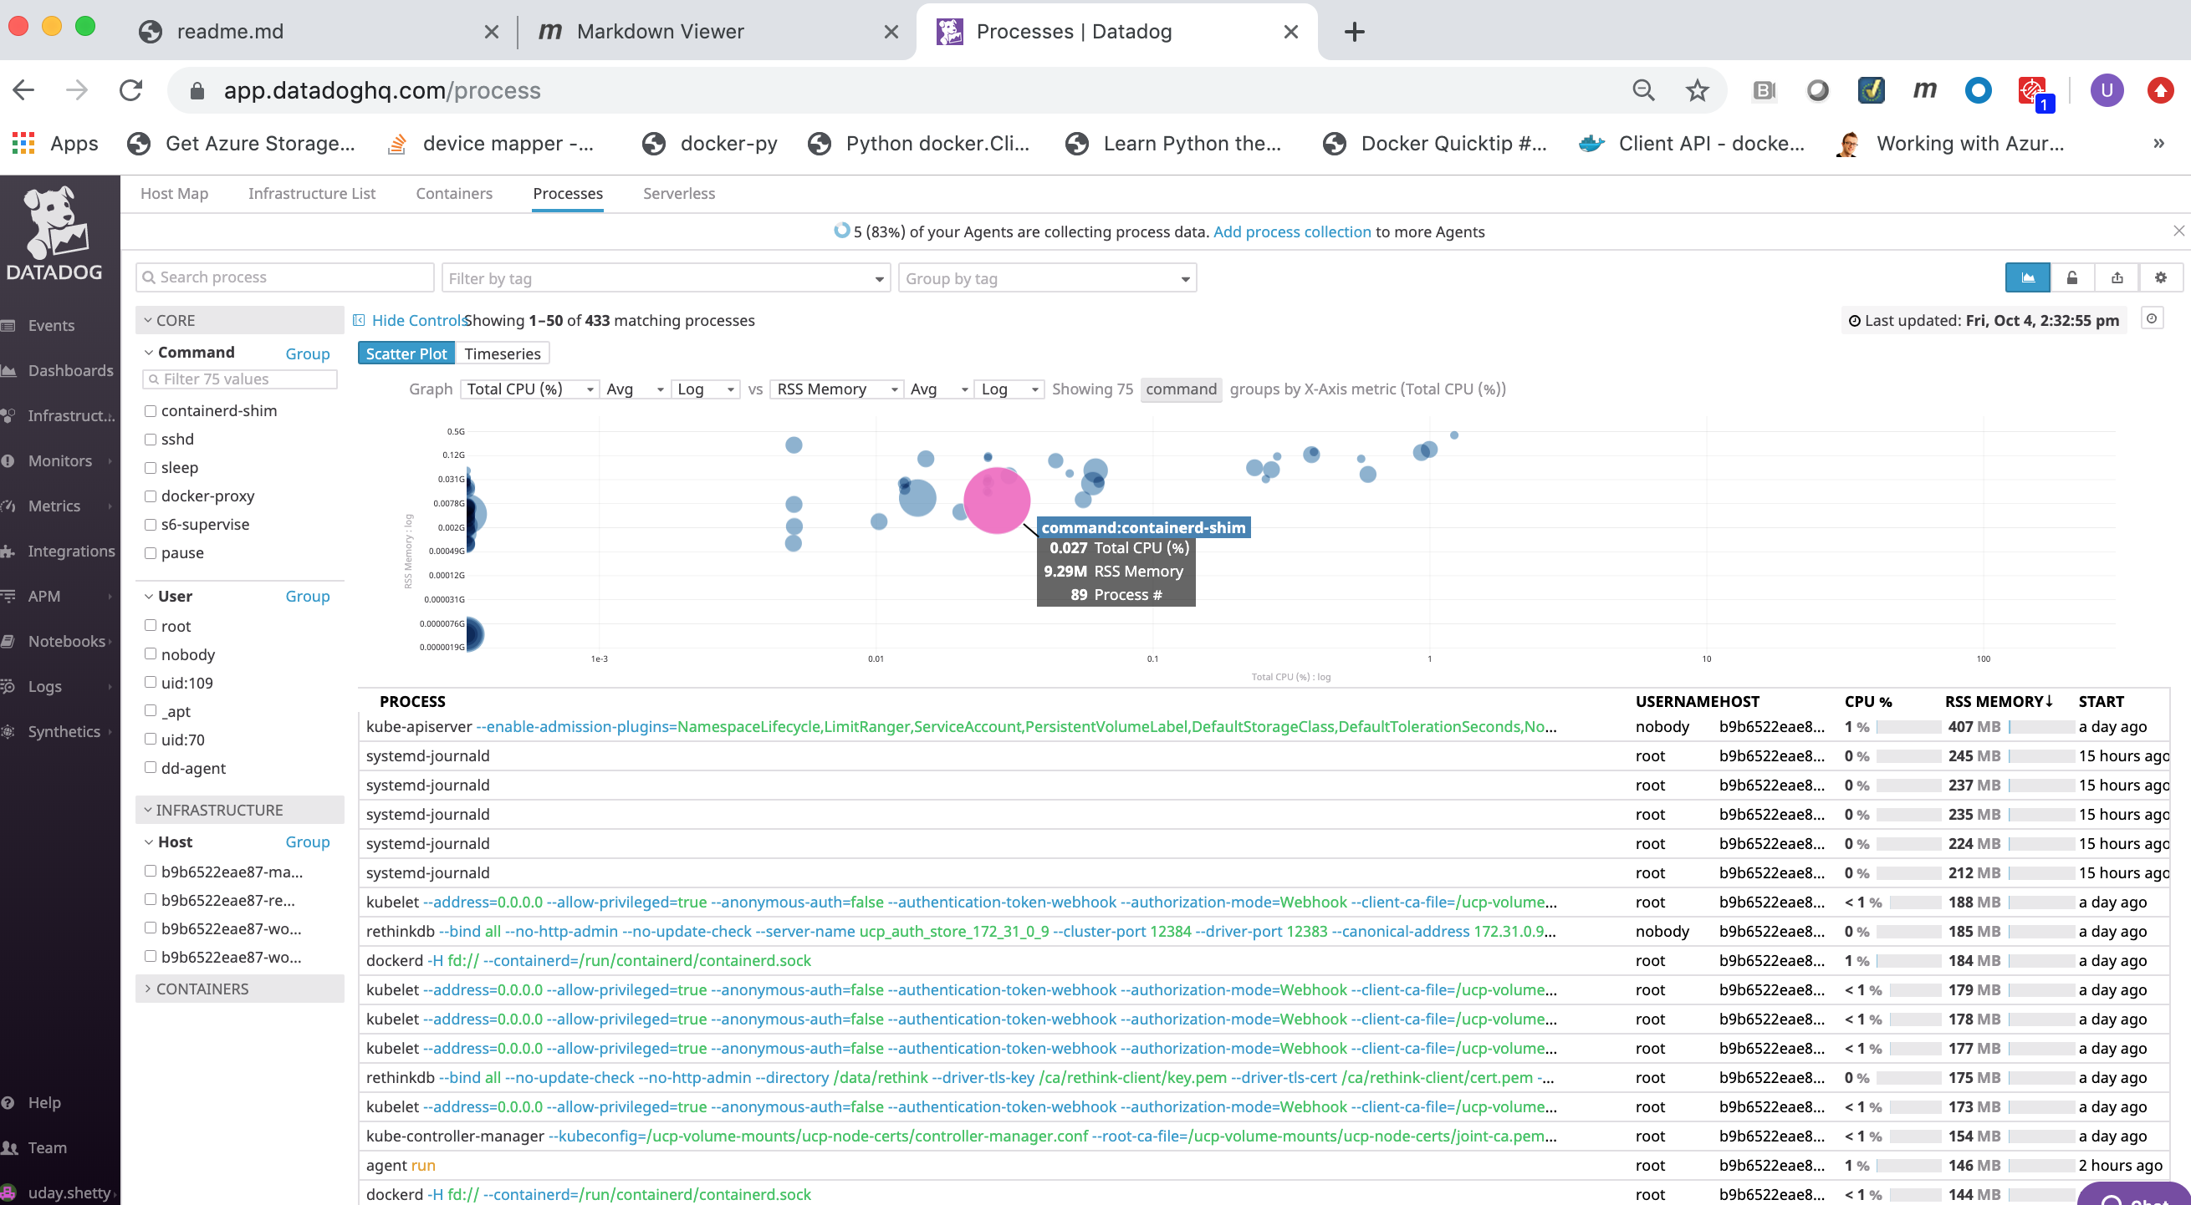Open Integrations in the sidebar

pyautogui.click(x=70, y=551)
